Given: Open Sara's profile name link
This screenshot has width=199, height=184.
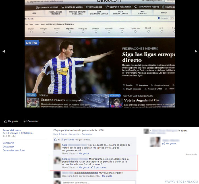Looking at the screenshot, I should coord(65,145).
